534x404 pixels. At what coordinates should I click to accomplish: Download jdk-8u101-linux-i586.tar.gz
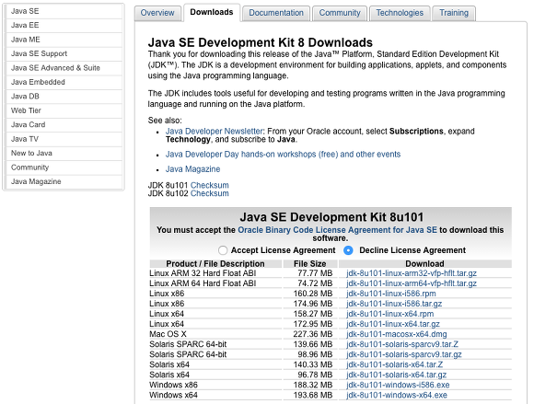pos(394,304)
